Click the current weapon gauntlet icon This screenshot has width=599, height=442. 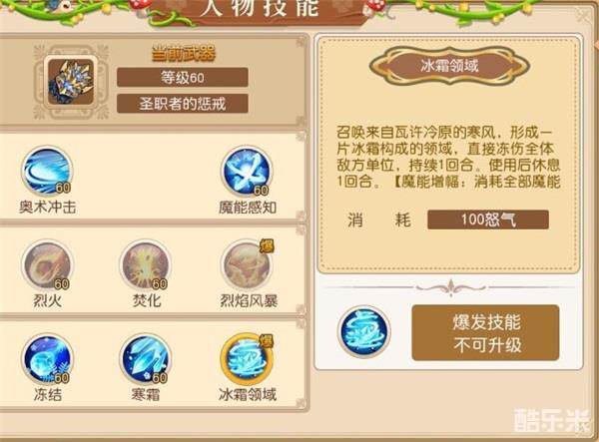click(71, 82)
